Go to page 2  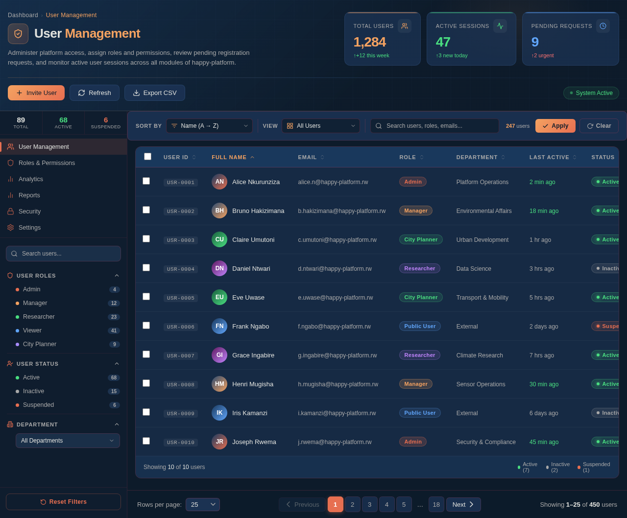click(x=353, y=504)
